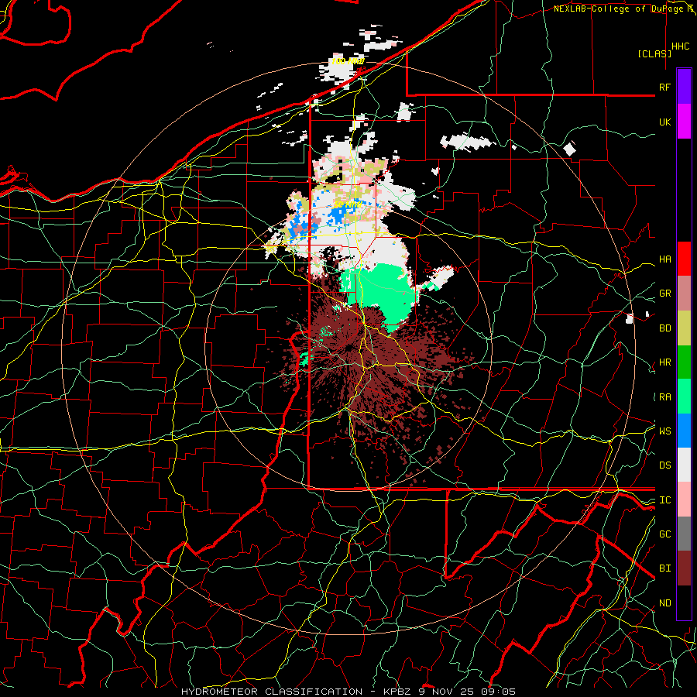Click the 'RA' legend label
The height and width of the screenshot is (697, 697).
(x=664, y=397)
